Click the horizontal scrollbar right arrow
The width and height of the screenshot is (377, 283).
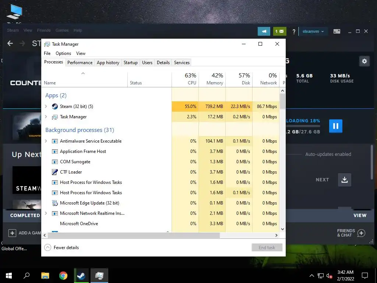(x=276, y=235)
